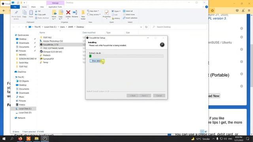Click File Explorer icon in taskbar
This screenshot has width=253, height=142.
pyautogui.click(x=37, y=138)
